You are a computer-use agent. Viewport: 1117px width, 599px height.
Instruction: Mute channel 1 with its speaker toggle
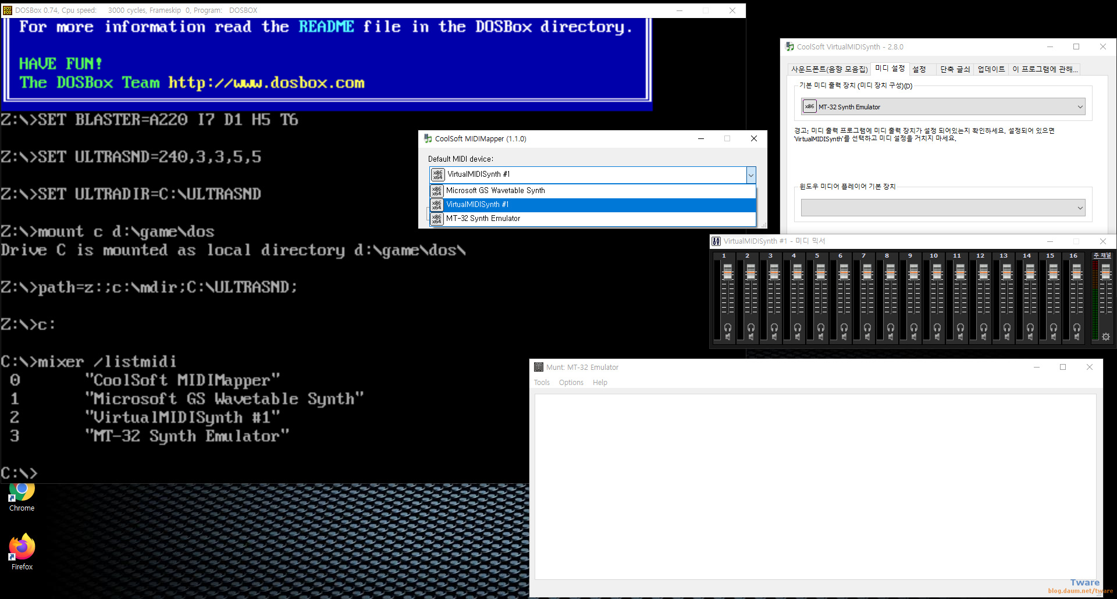point(728,337)
